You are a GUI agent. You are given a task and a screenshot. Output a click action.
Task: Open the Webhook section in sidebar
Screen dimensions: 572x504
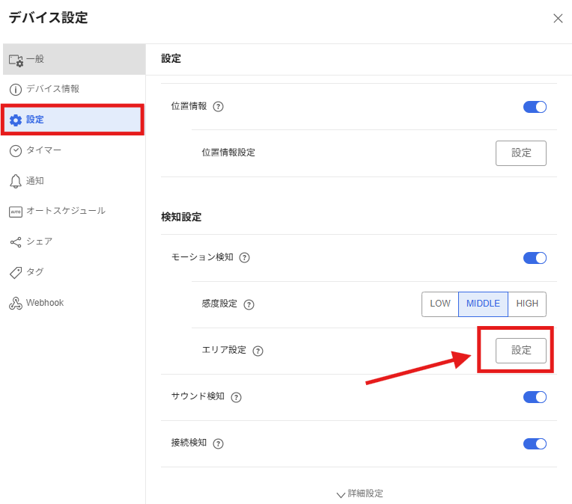(x=45, y=303)
